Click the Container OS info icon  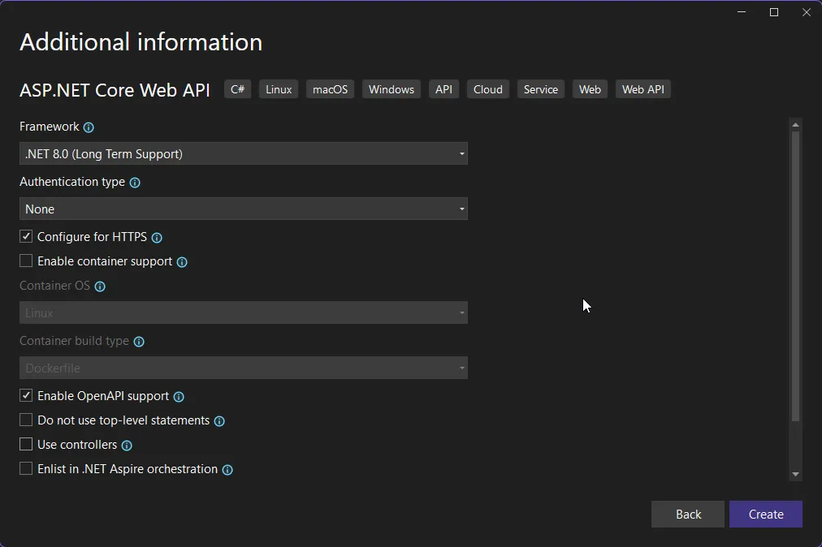99,286
